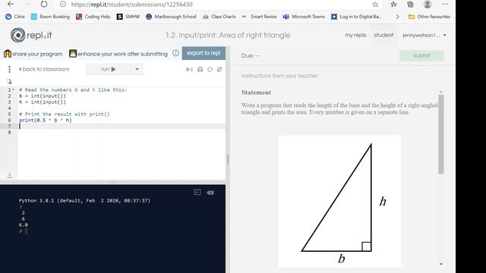486x273 pixels.
Task: Run the program
Action: pyautogui.click(x=108, y=69)
